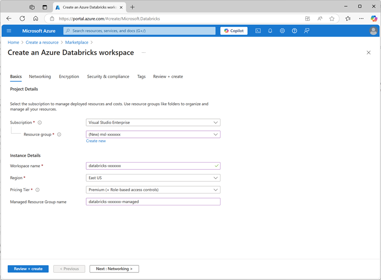Open the account avatar menu
The width and height of the screenshot is (381, 280).
[373, 31]
